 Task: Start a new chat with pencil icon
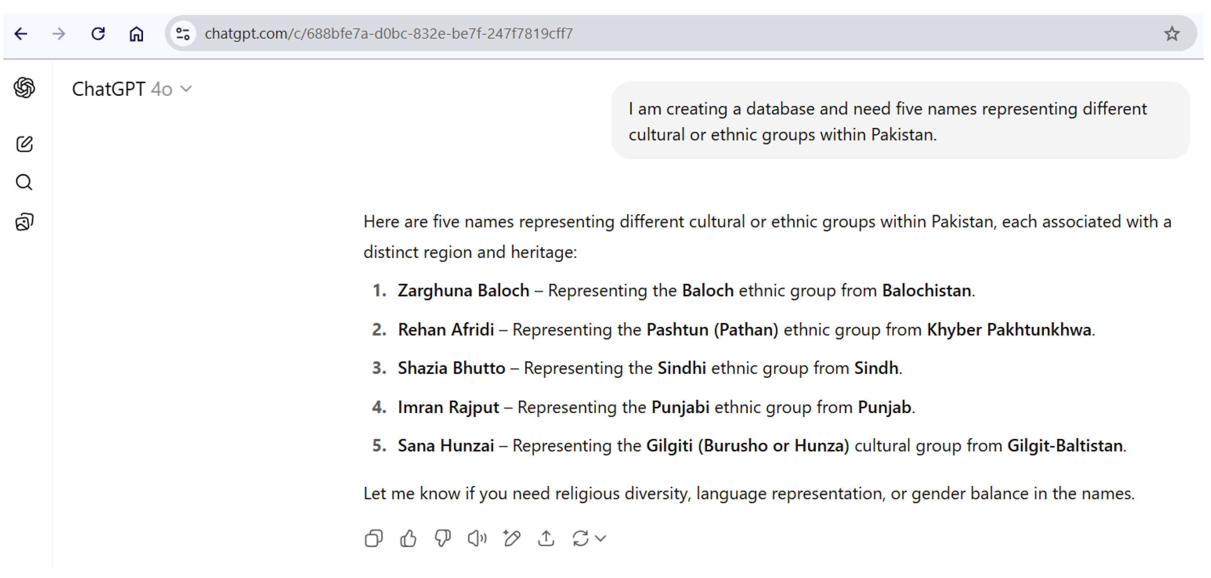25,144
